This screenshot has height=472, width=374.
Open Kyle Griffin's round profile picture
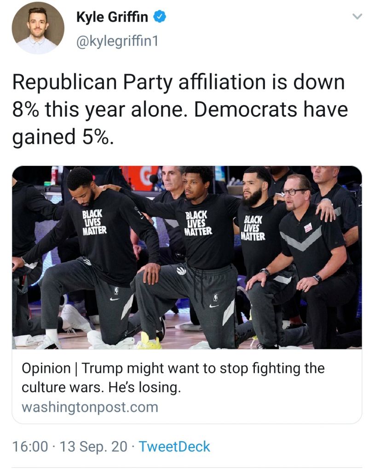[x=38, y=28]
